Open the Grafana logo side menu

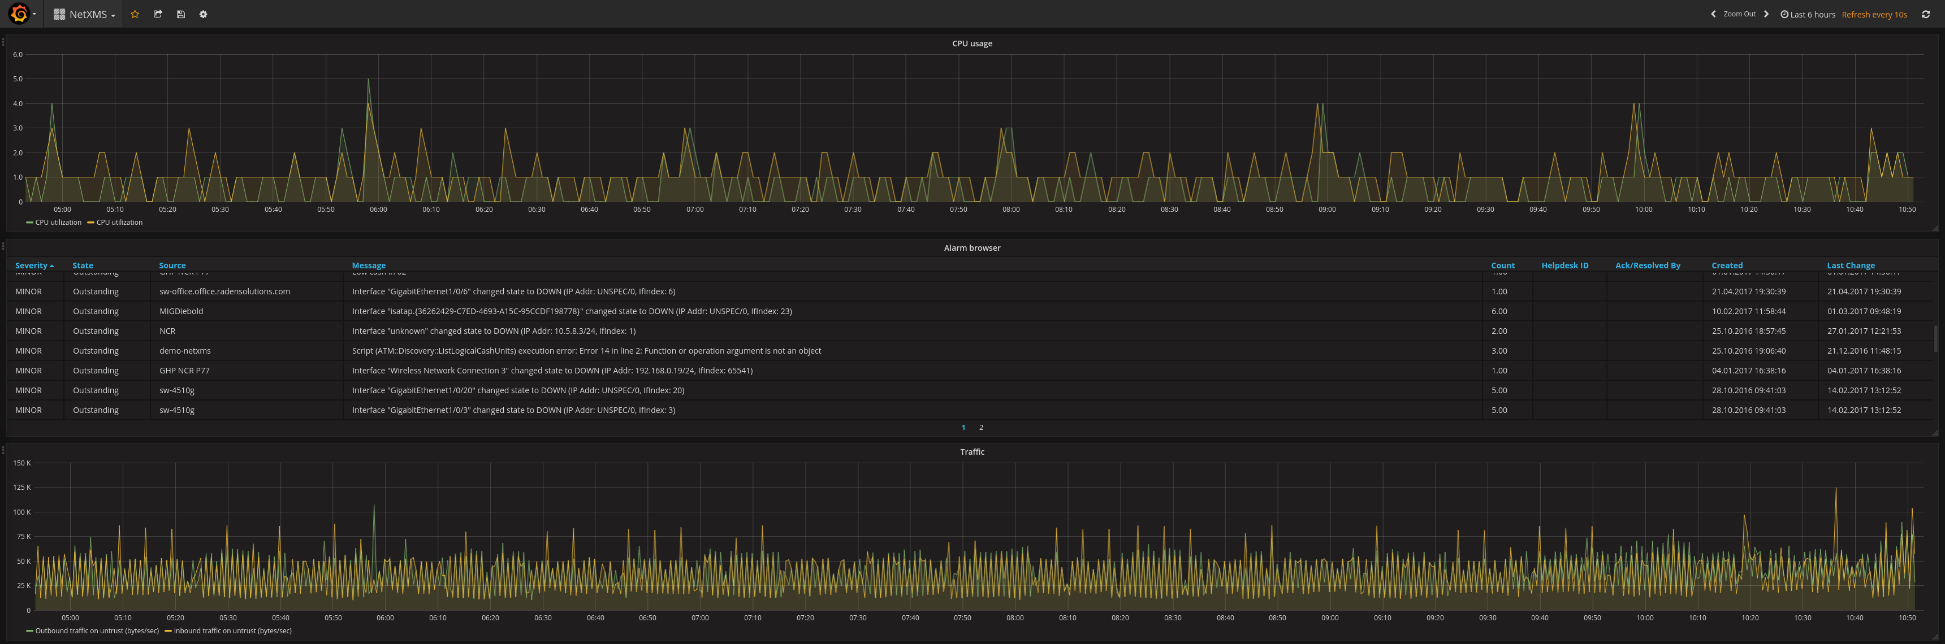pos(19,14)
